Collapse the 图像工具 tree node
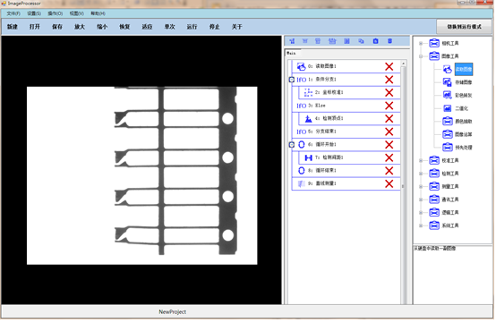The width and height of the screenshot is (496, 323). coord(421,56)
